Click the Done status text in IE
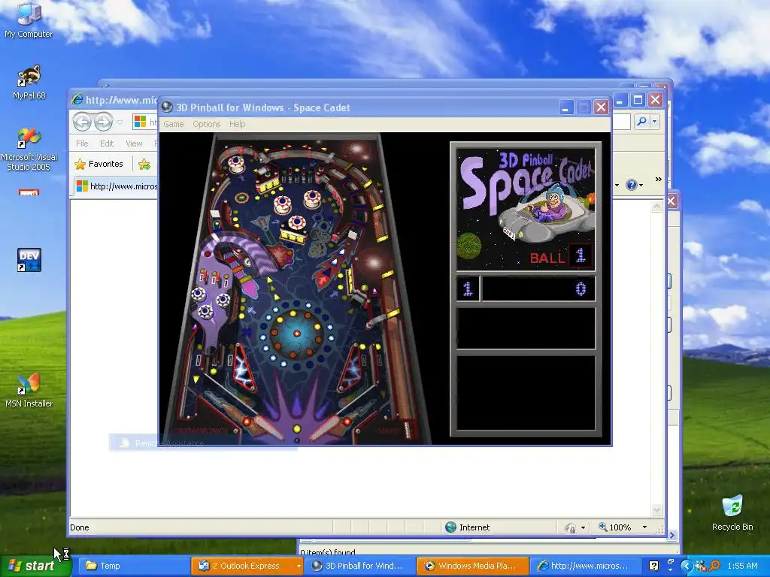This screenshot has width=770, height=577. tap(80, 527)
